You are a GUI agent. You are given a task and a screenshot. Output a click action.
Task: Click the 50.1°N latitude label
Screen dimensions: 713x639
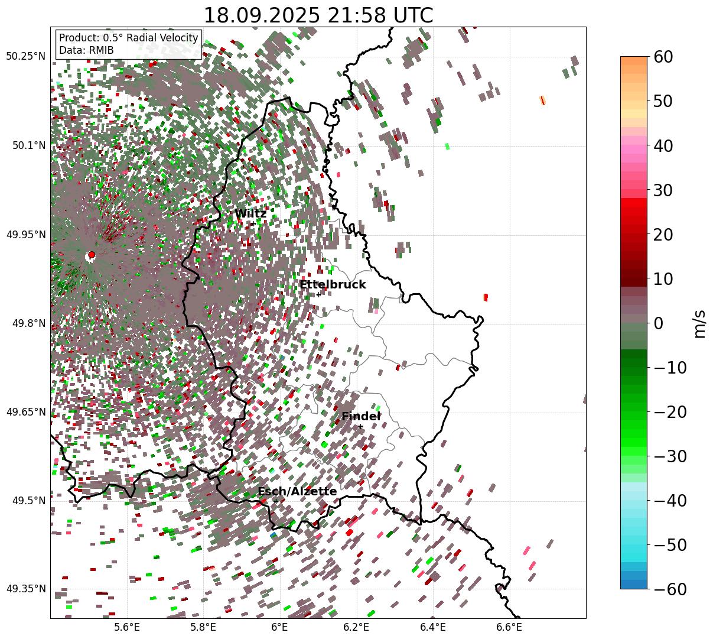click(x=28, y=145)
